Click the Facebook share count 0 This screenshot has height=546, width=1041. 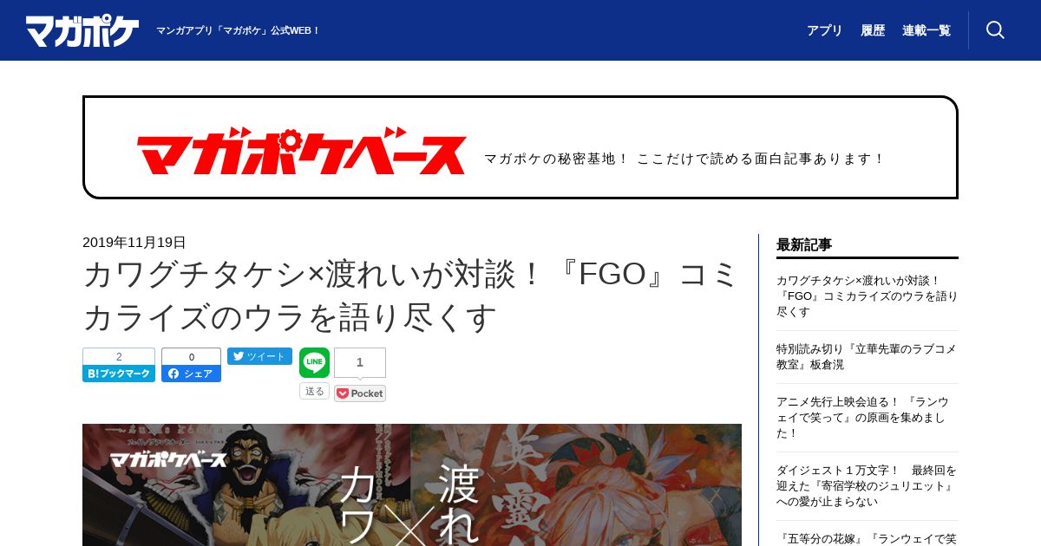[x=191, y=356]
